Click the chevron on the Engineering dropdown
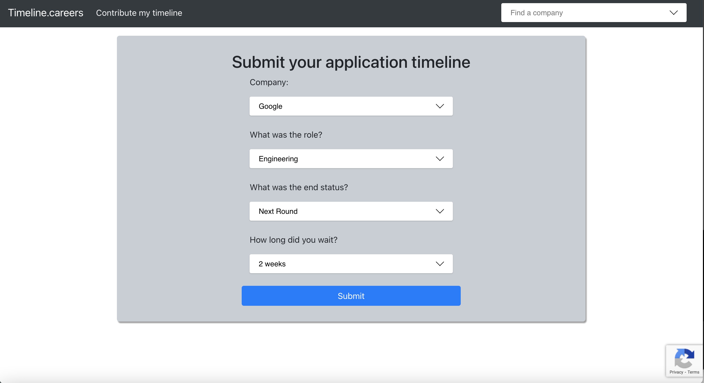The width and height of the screenshot is (704, 383). click(x=440, y=159)
